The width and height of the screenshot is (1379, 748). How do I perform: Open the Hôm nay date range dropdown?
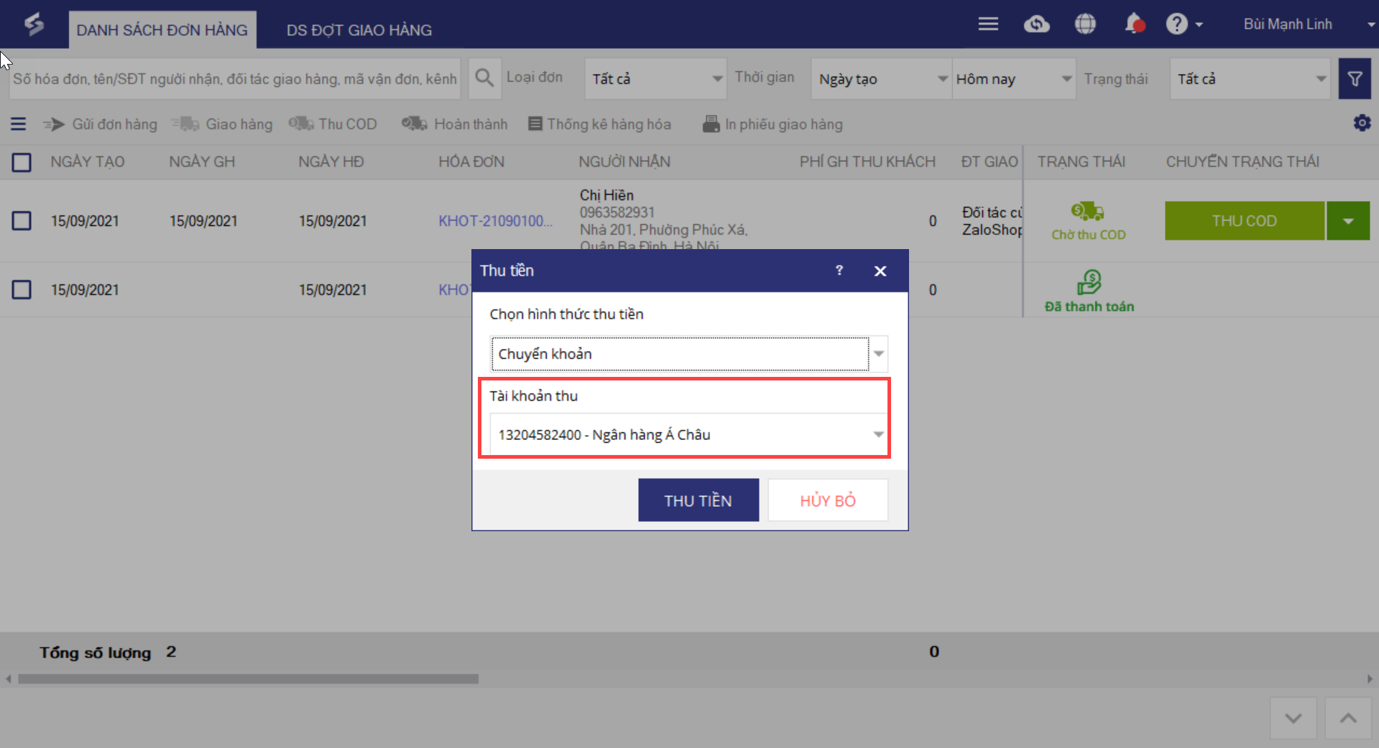click(1014, 79)
